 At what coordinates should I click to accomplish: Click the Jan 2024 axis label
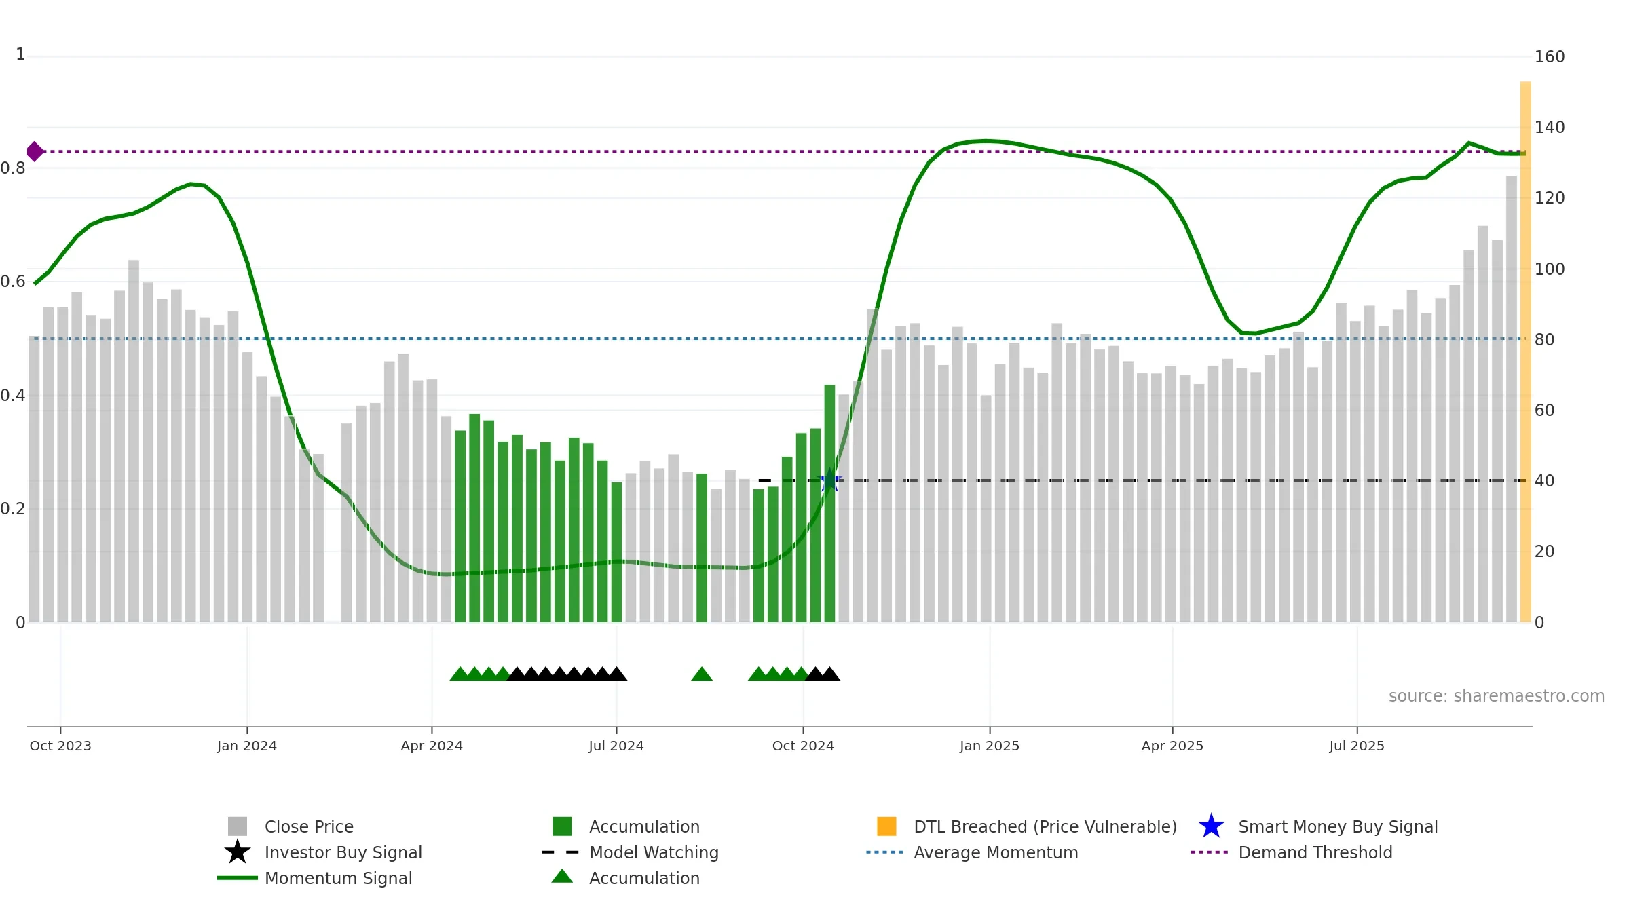(x=247, y=746)
